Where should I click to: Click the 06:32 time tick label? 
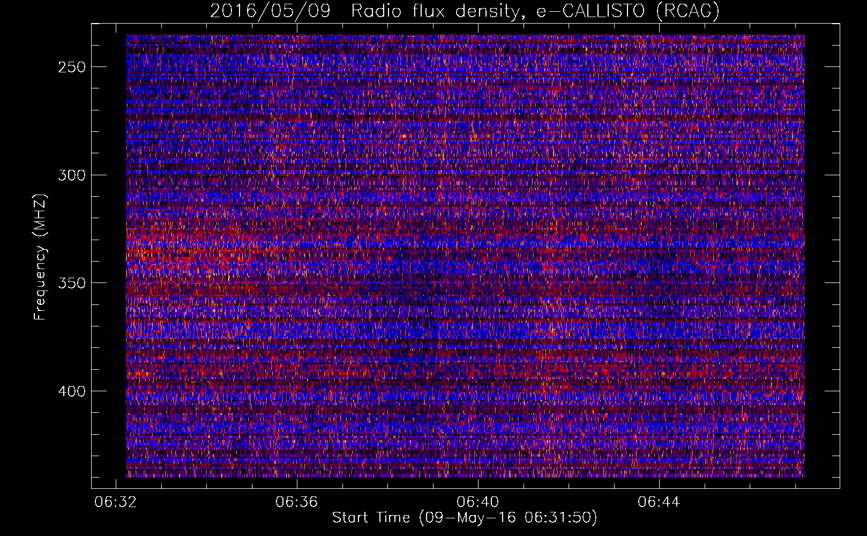point(116,502)
